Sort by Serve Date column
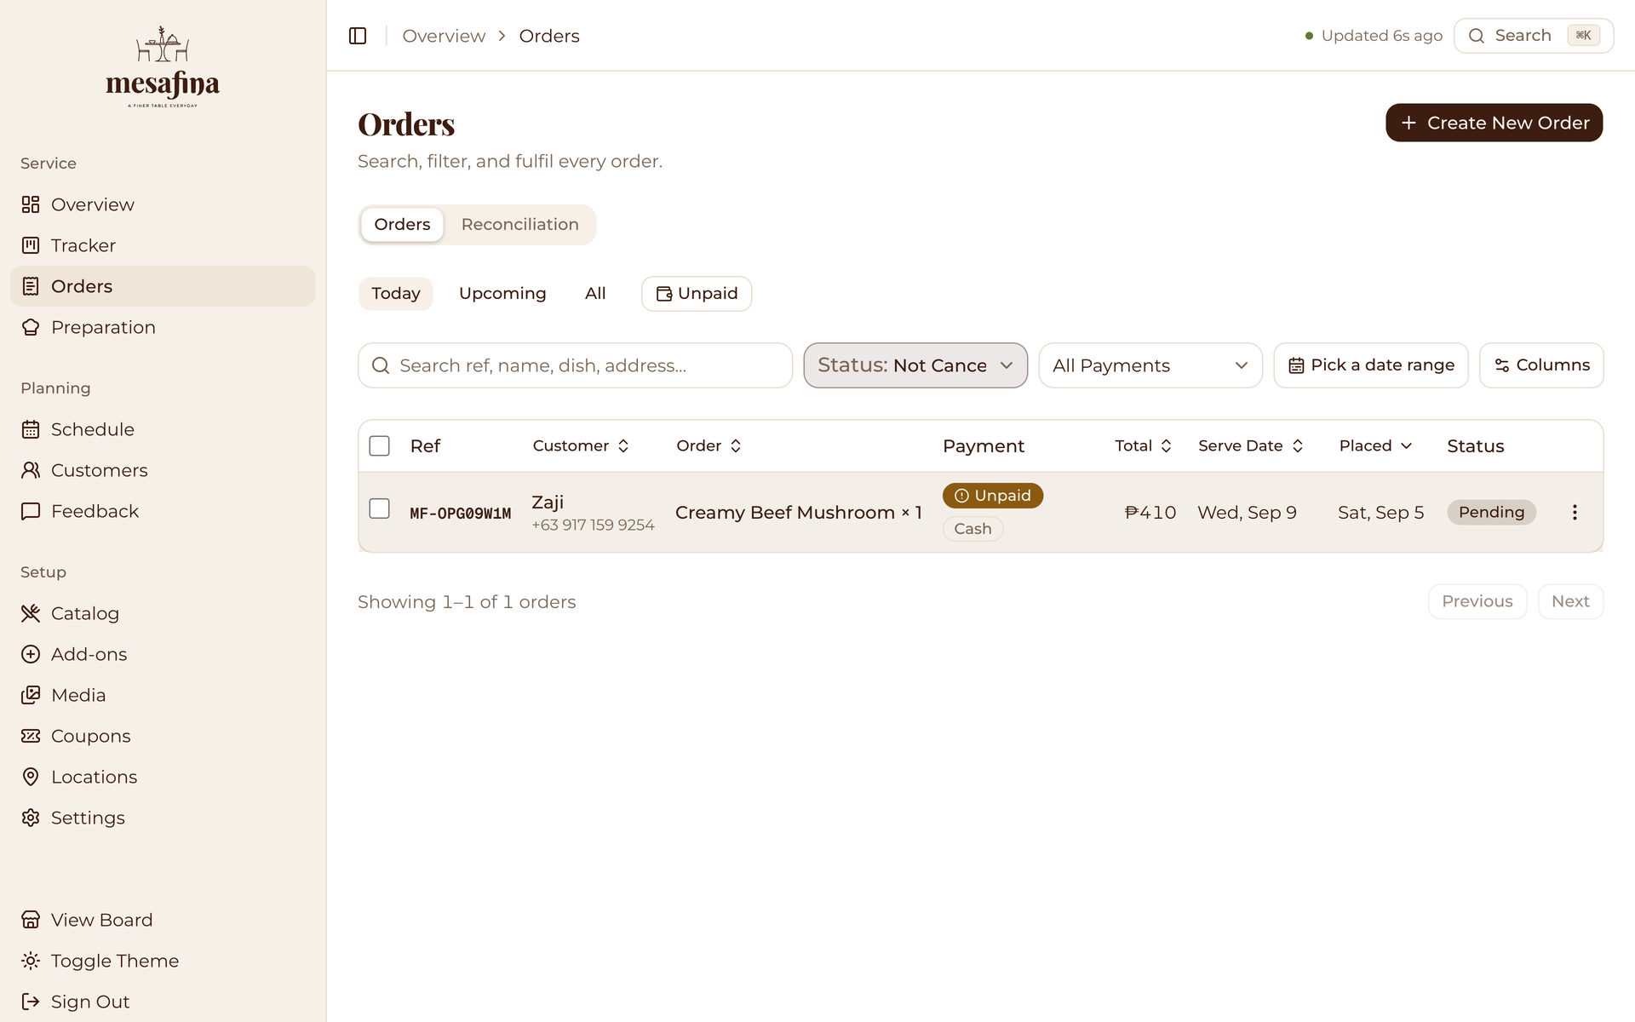Image resolution: width=1635 pixels, height=1022 pixels. pos(1250,445)
